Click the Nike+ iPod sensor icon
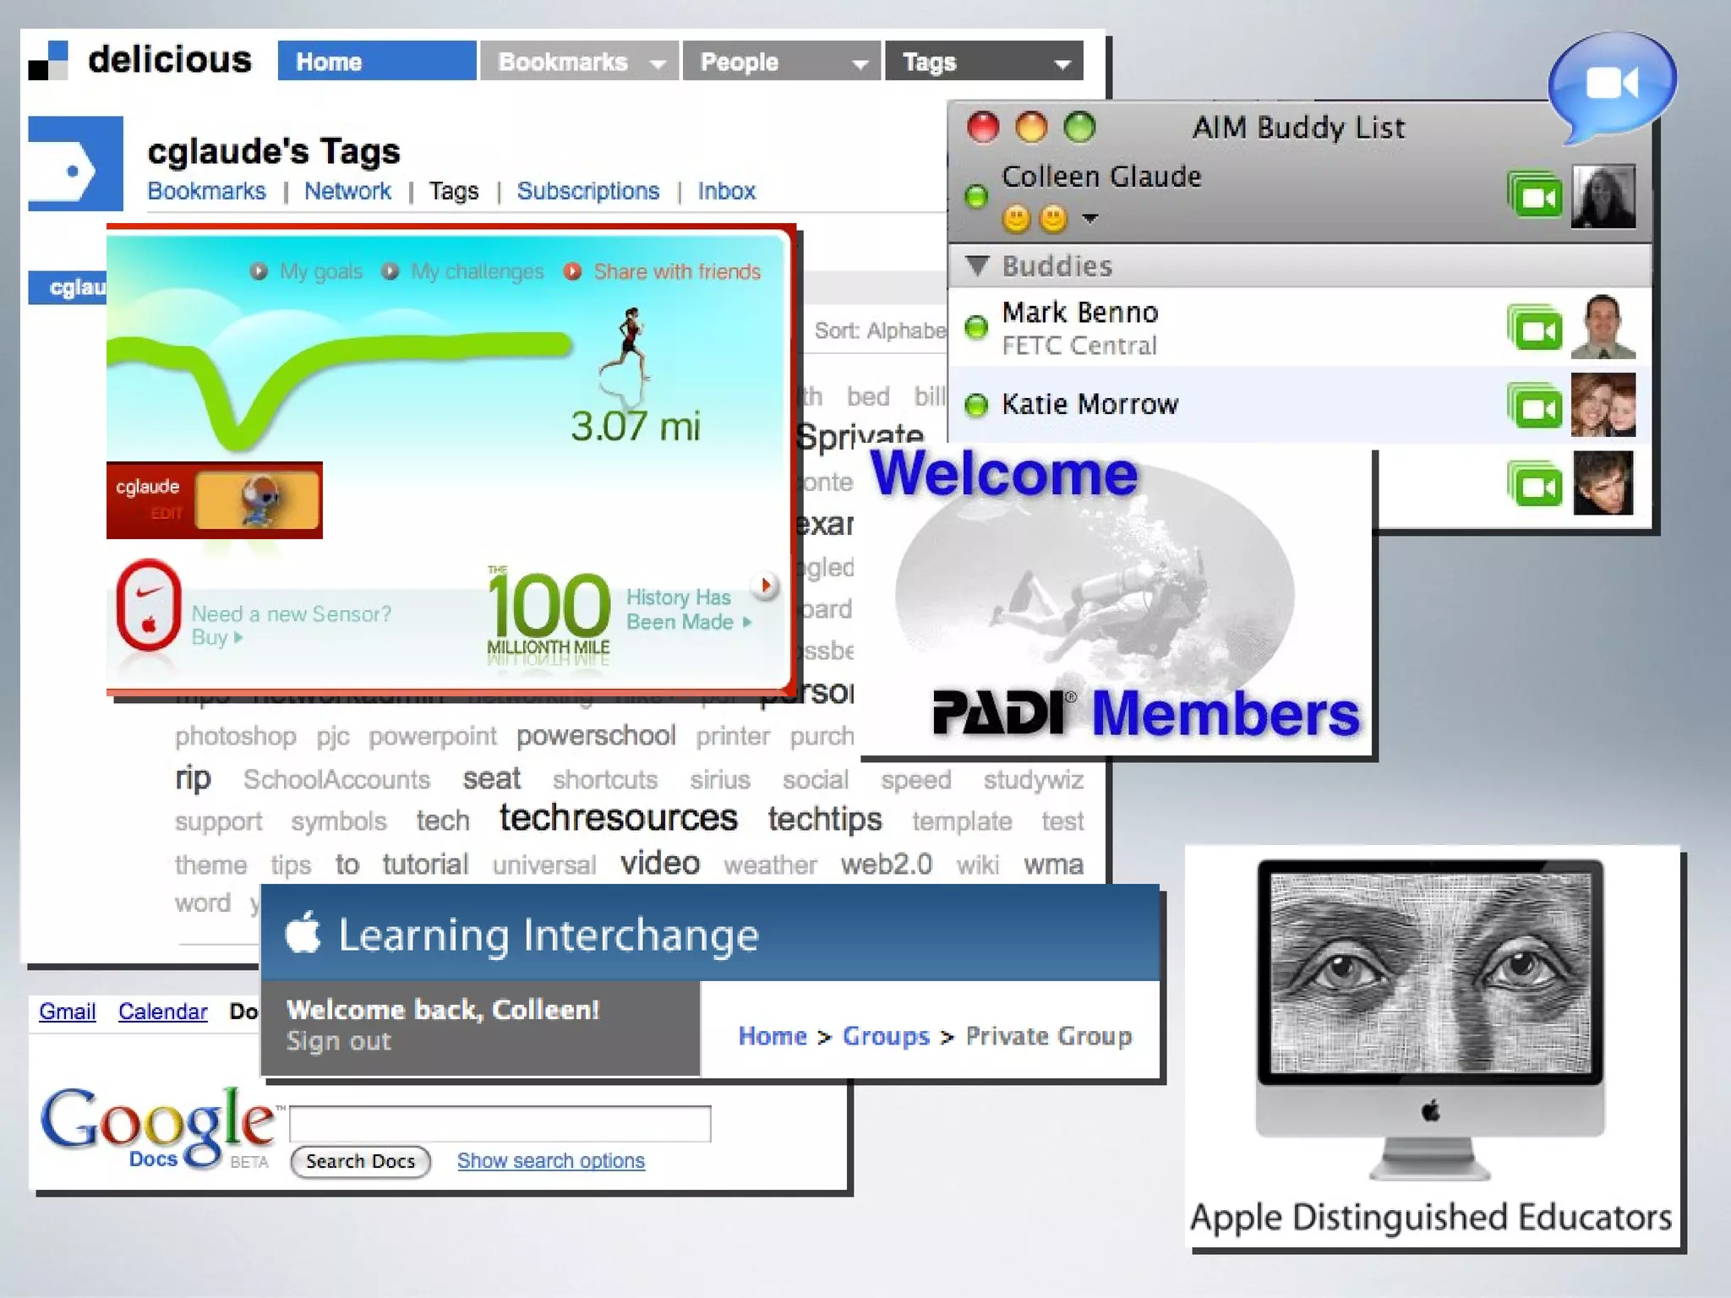Screen dimensions: 1731x1298 (149, 605)
